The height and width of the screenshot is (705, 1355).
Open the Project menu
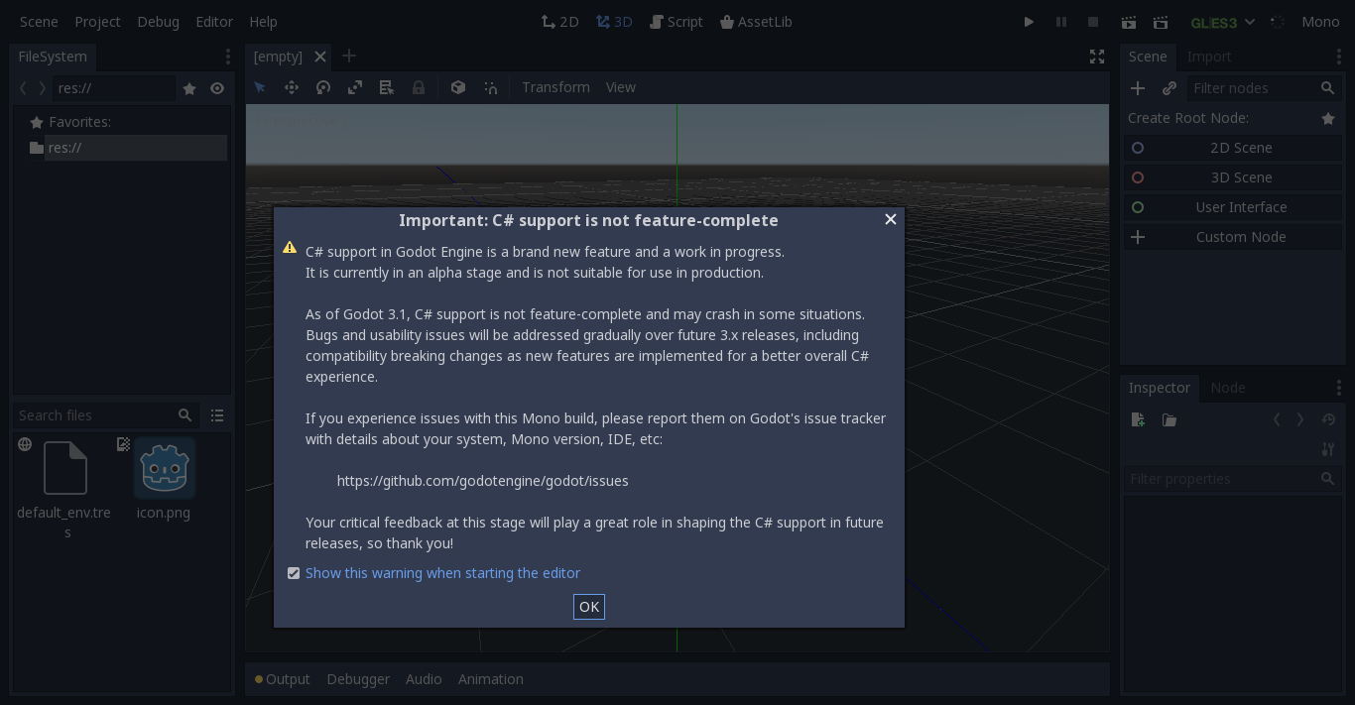97,22
